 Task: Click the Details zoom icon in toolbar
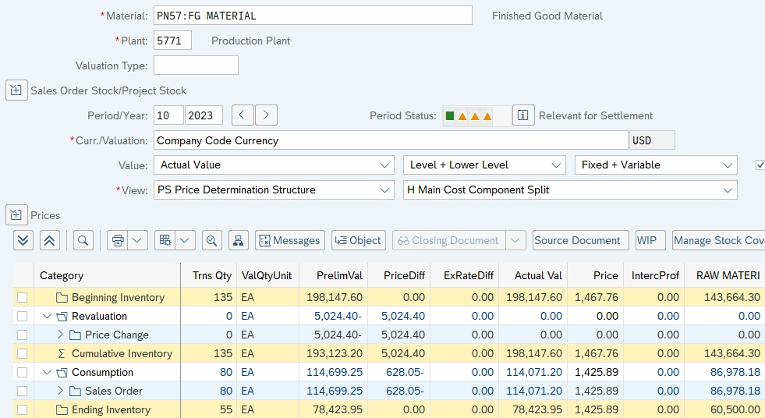tap(211, 240)
